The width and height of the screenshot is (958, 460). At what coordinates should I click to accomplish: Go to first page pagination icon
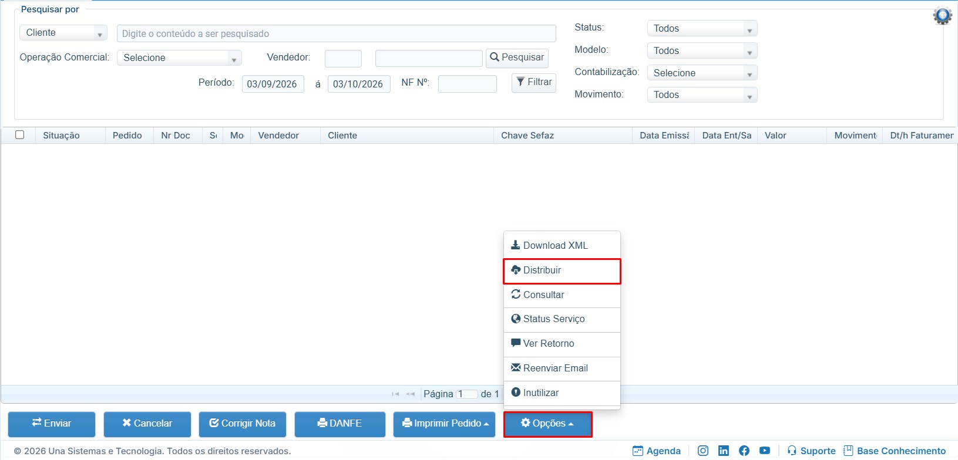(395, 394)
